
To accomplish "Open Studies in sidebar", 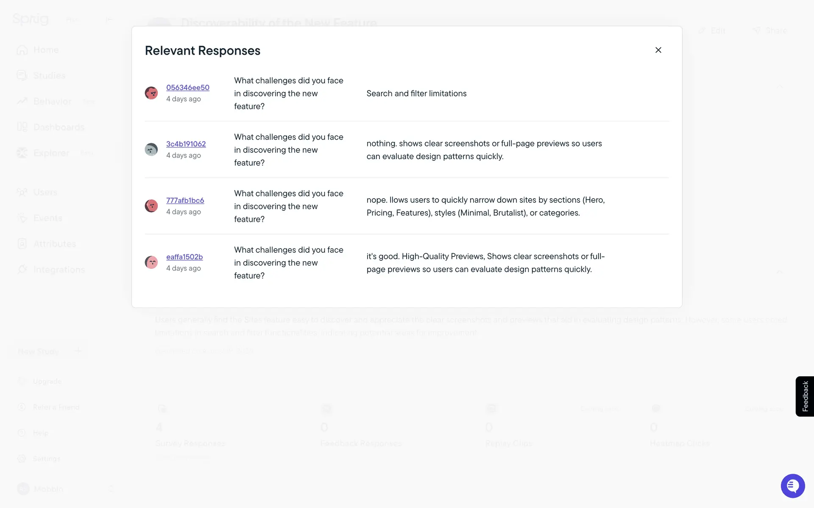I will (49, 76).
